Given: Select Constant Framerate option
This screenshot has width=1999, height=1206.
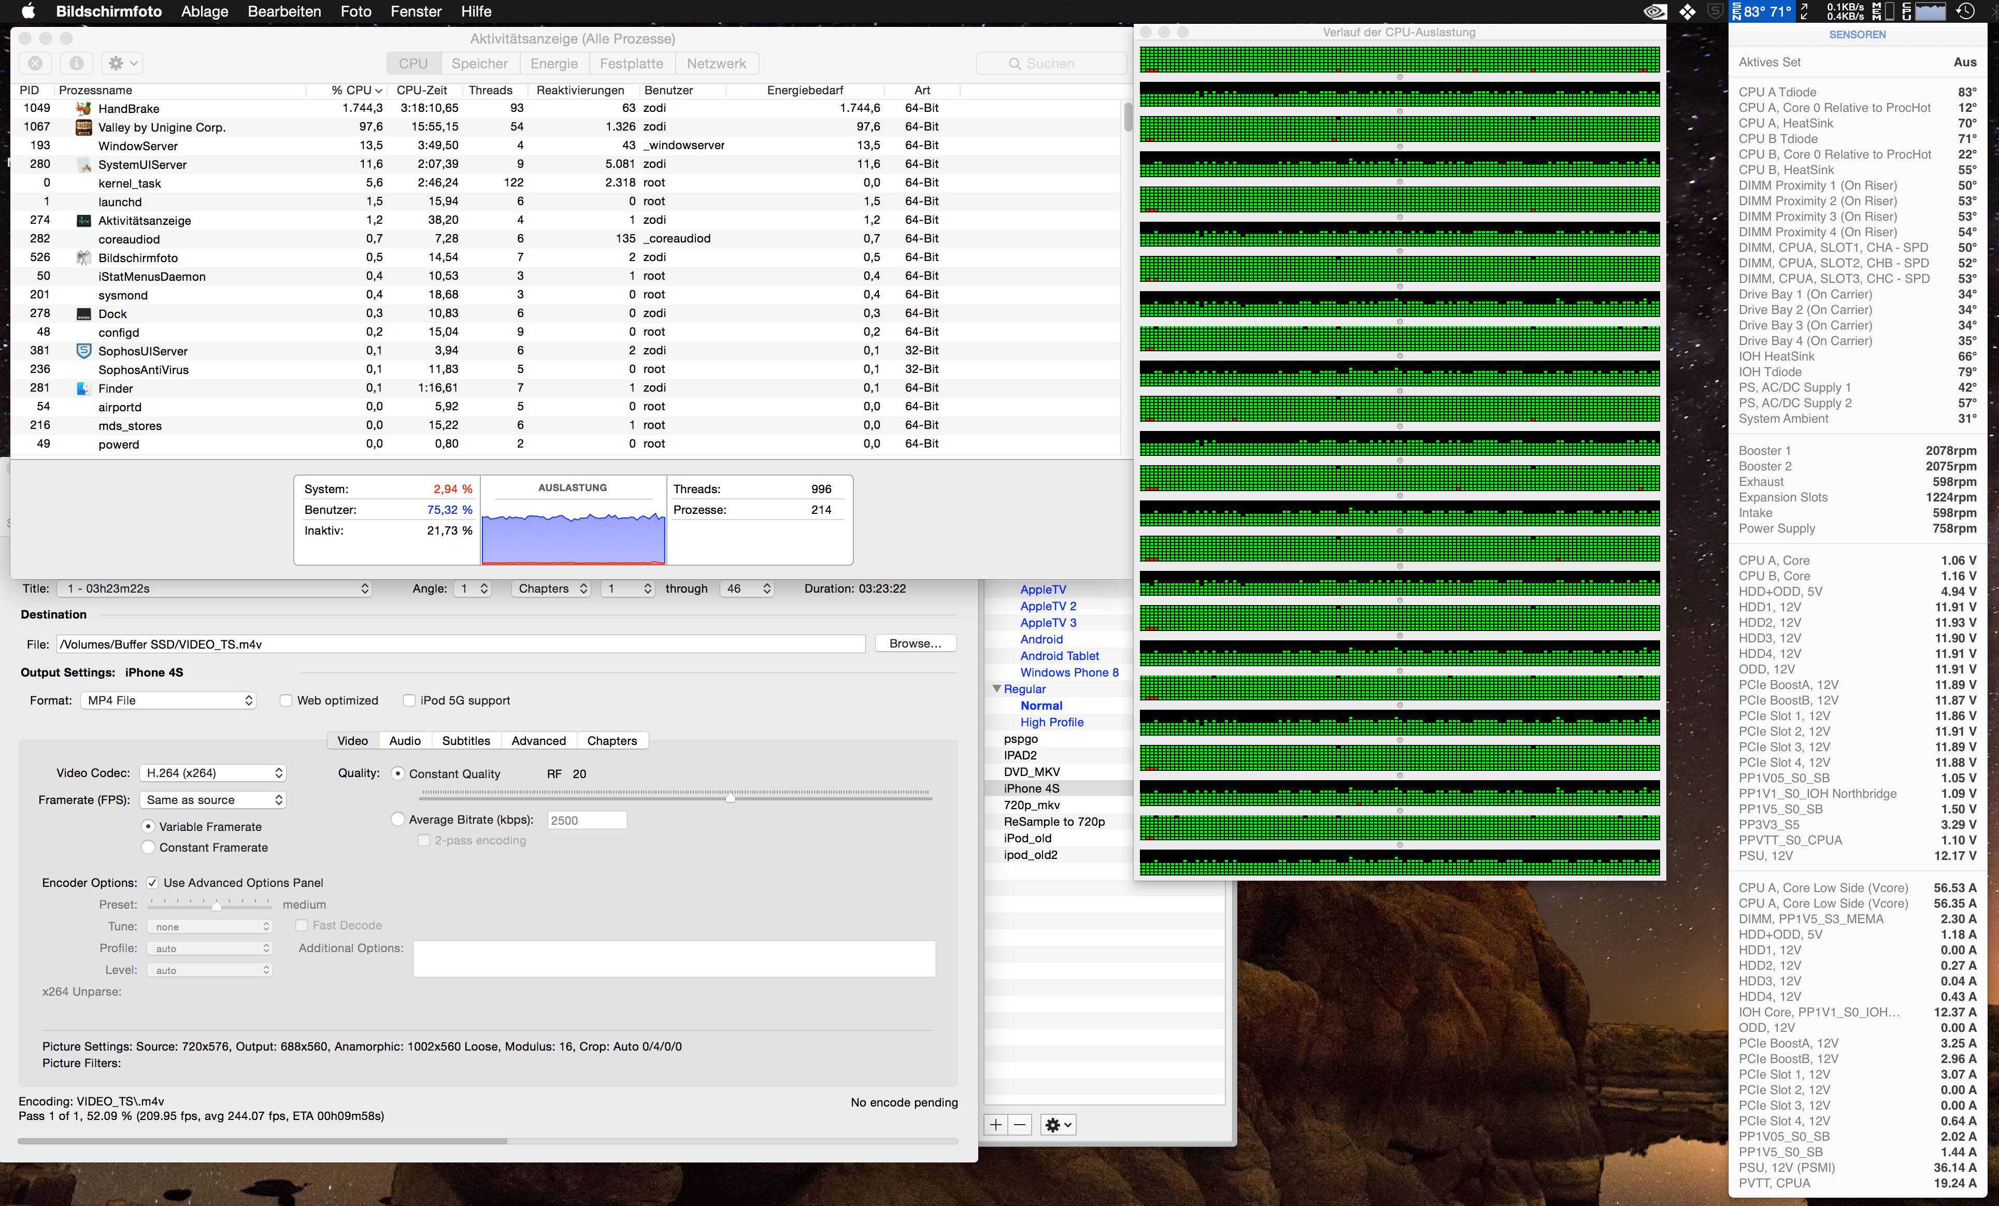Looking at the screenshot, I should tap(148, 846).
